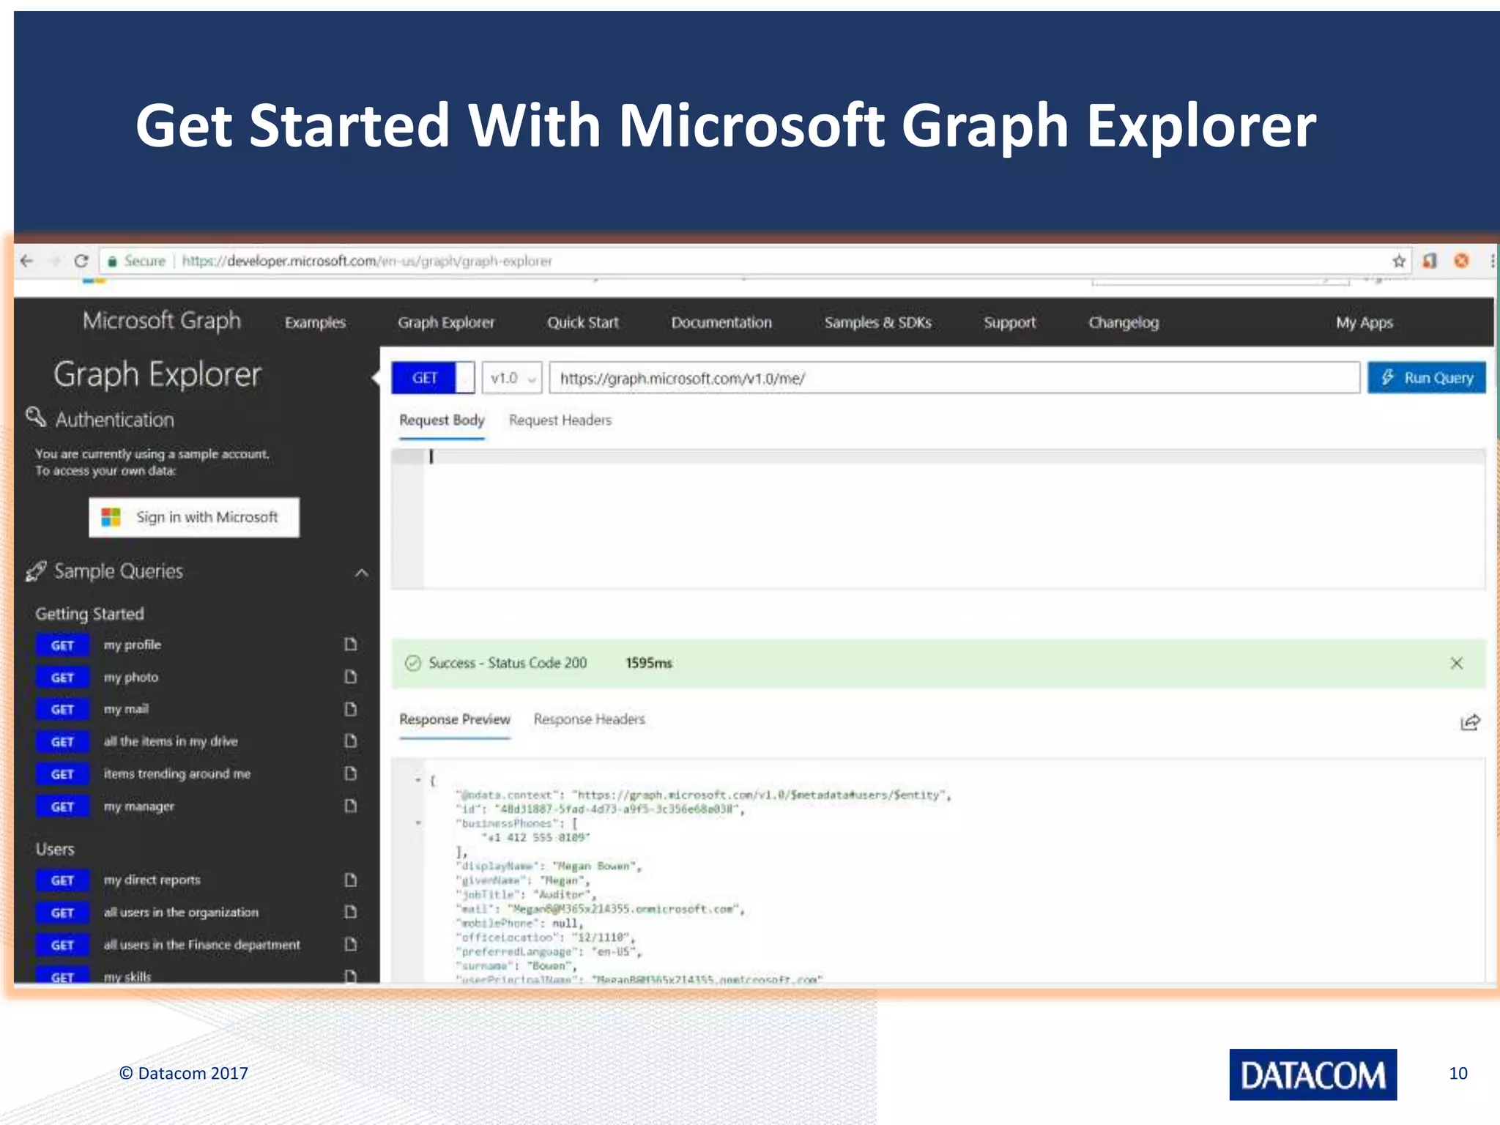The width and height of the screenshot is (1500, 1125).
Task: Click the share response icon
Action: [x=1470, y=723]
